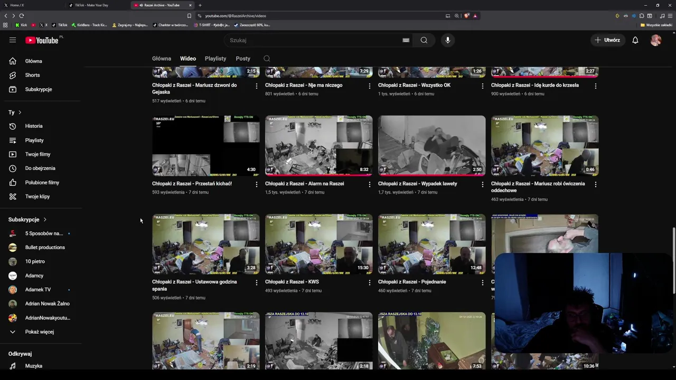
Task: Open the YouTube hamburger guide menu
Action: (x=13, y=40)
